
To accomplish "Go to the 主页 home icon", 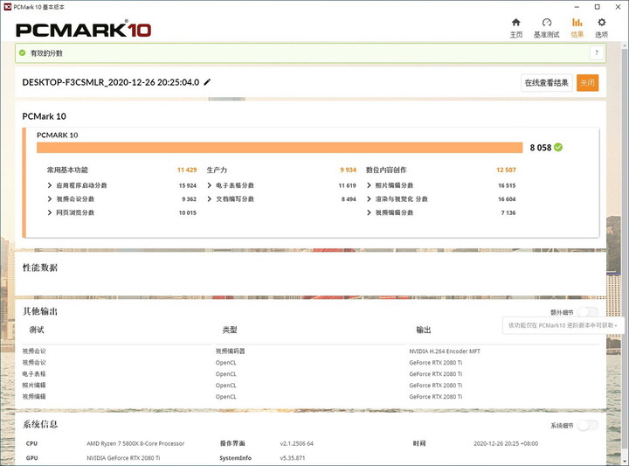I will 516,22.
